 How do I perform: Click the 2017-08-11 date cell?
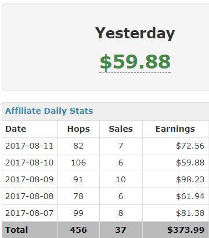(29, 146)
